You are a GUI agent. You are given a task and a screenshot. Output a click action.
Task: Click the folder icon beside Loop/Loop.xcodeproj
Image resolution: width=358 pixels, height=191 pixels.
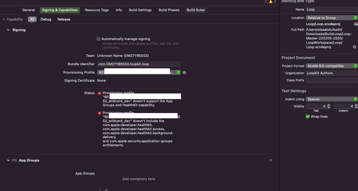tap(356, 24)
